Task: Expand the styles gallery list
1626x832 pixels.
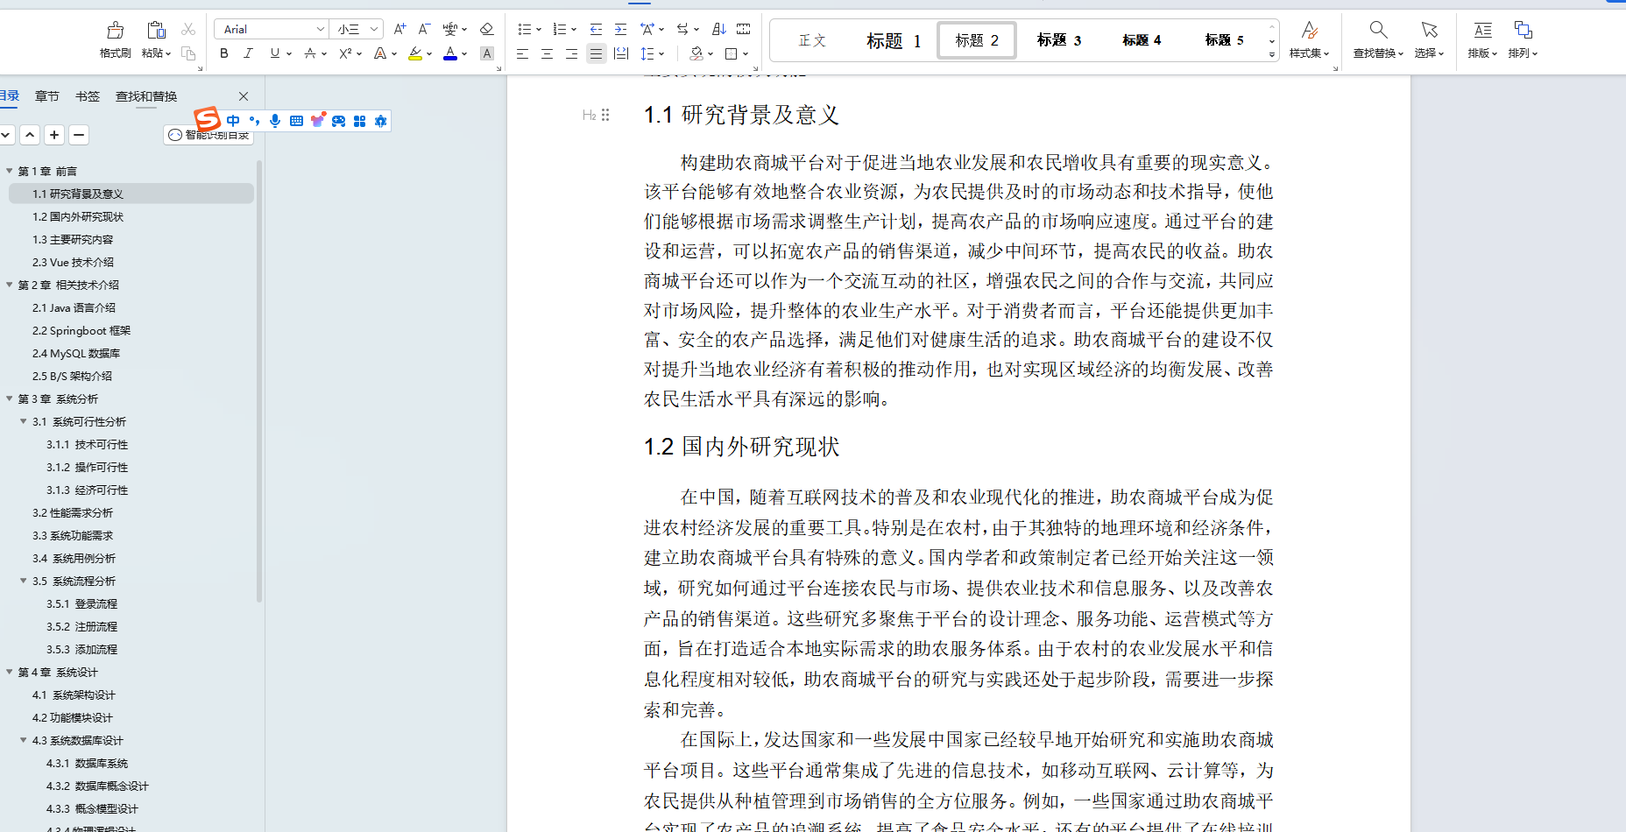Action: (1272, 54)
